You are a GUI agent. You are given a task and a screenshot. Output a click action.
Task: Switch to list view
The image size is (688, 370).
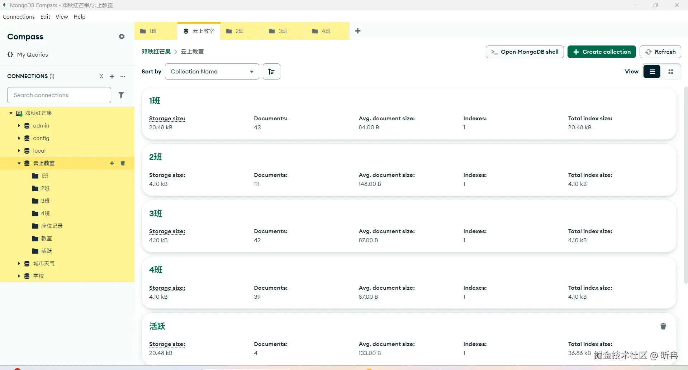(652, 72)
